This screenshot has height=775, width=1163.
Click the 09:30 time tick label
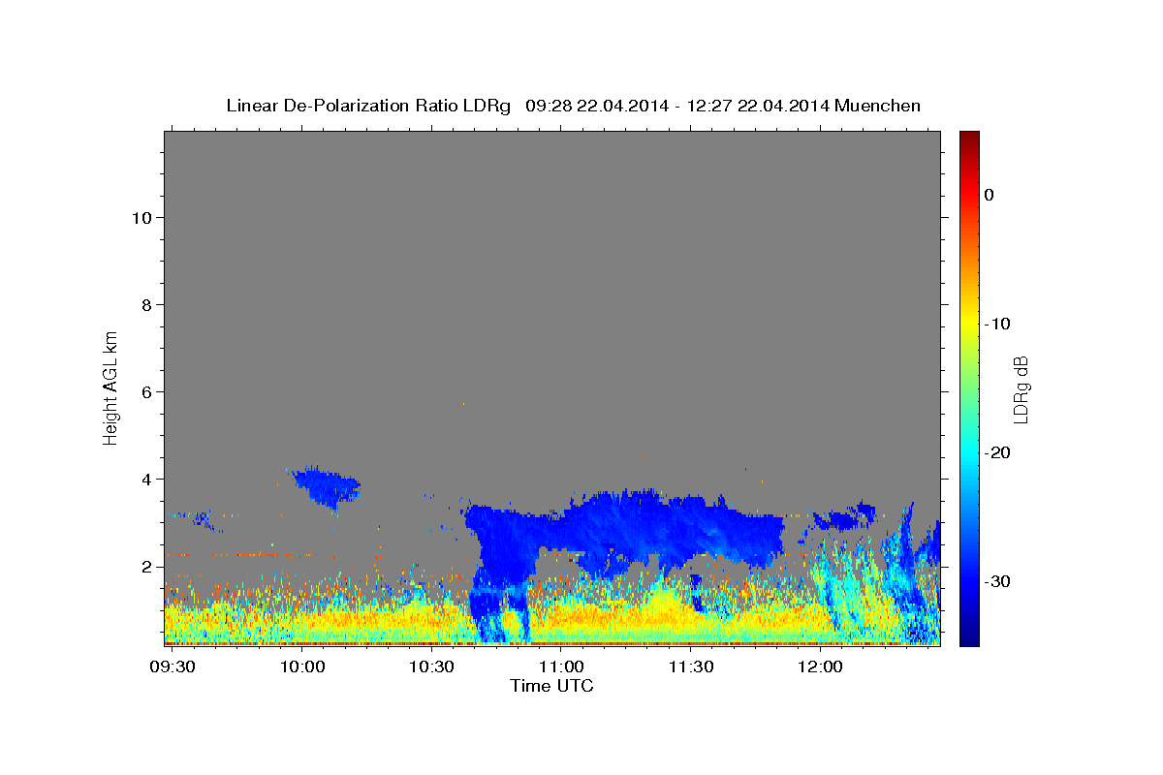pos(172,667)
